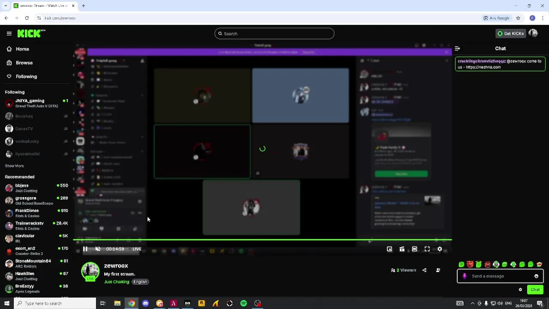Image resolution: width=549 pixels, height=309 pixels.
Task: Open DanasTV channel
Action: pos(36,129)
